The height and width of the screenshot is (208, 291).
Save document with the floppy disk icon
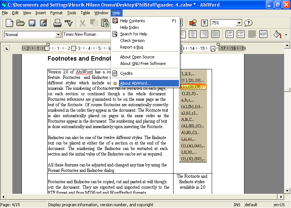tap(32, 23)
